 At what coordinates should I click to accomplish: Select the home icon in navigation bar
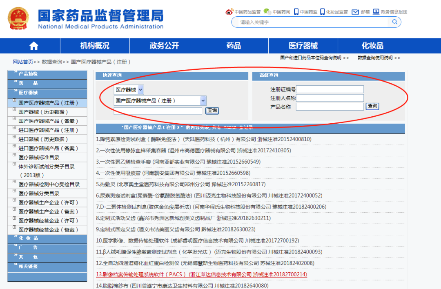(x=34, y=46)
